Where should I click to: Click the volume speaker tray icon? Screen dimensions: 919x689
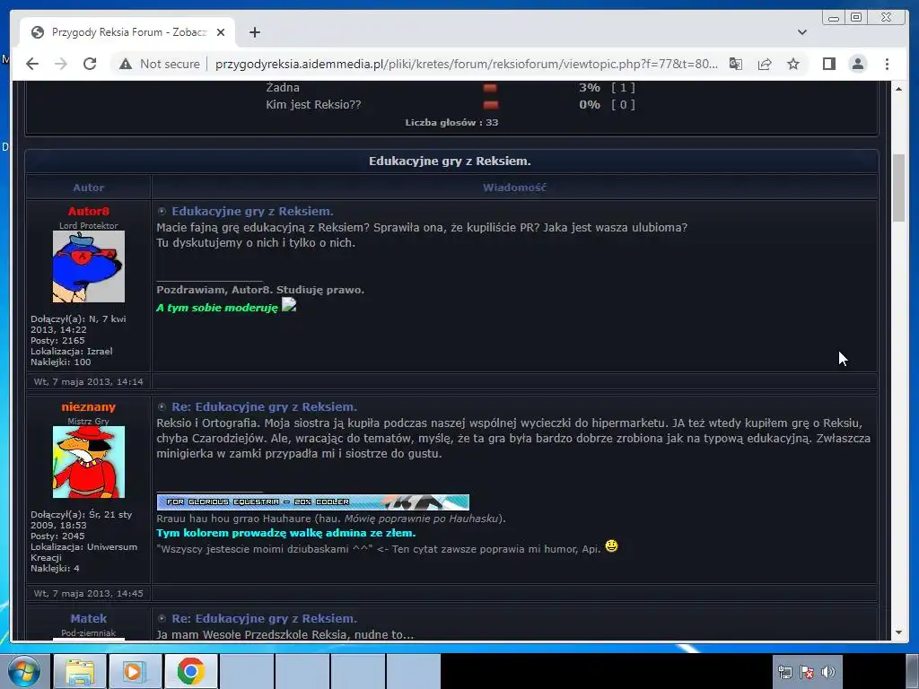click(x=828, y=672)
